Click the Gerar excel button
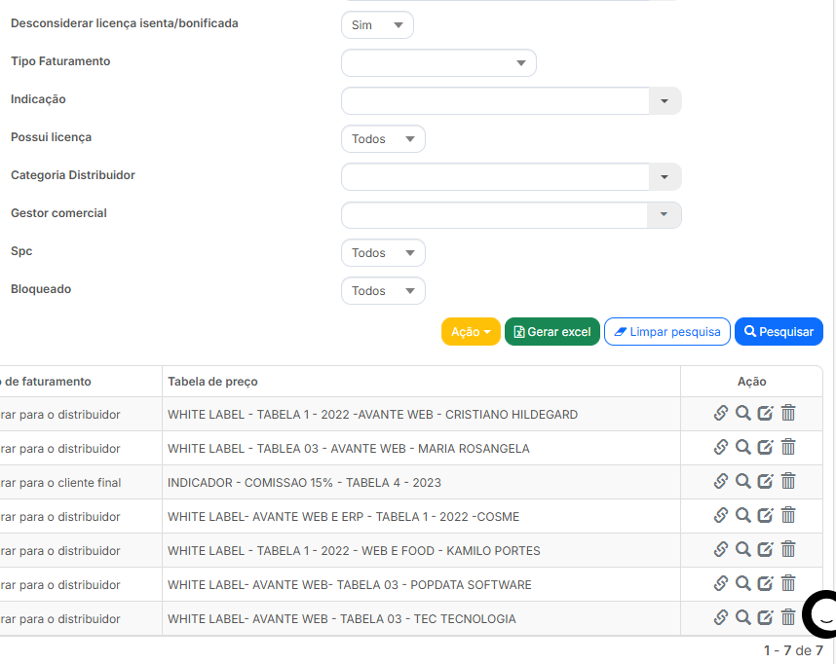 tap(551, 332)
